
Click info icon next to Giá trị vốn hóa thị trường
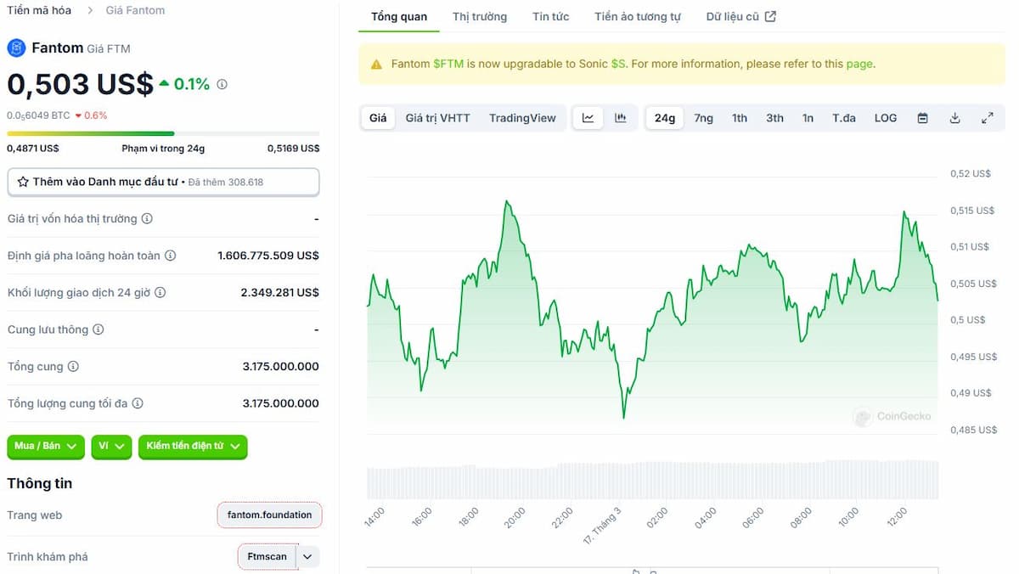tap(147, 219)
